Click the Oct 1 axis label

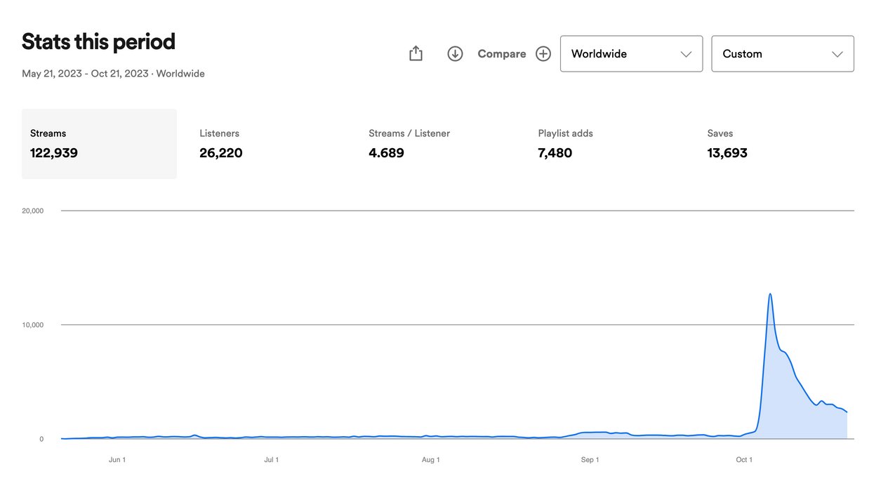click(x=744, y=460)
